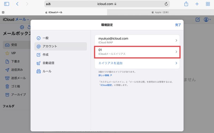The width and height of the screenshot is (214, 133).
Task: Close the iCloud メール tab
Action: tap(3, 12)
